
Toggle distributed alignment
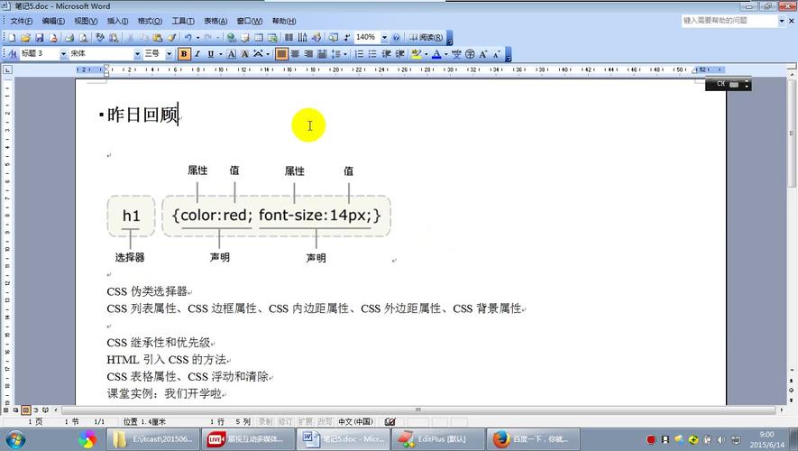[322, 53]
